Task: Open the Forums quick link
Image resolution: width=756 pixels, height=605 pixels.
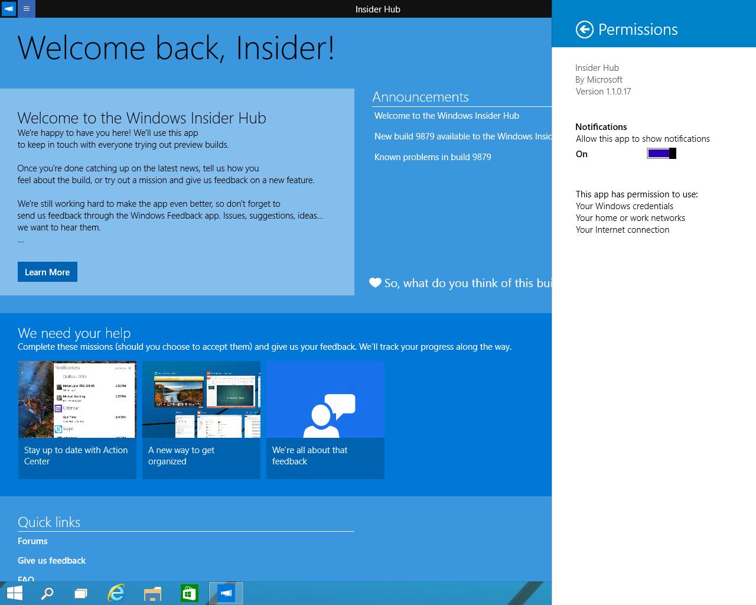Action: [32, 541]
